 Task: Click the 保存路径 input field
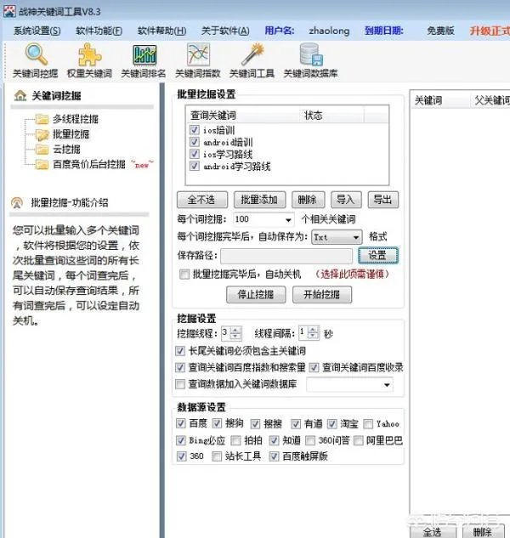coord(286,256)
